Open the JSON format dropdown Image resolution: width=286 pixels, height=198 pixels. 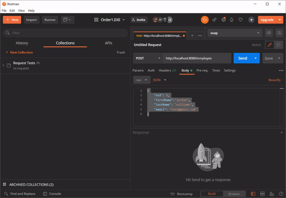tap(160, 80)
